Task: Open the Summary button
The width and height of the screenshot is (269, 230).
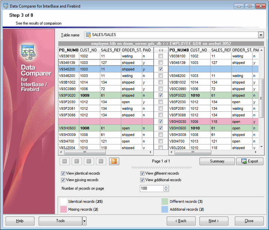Action: (x=217, y=161)
